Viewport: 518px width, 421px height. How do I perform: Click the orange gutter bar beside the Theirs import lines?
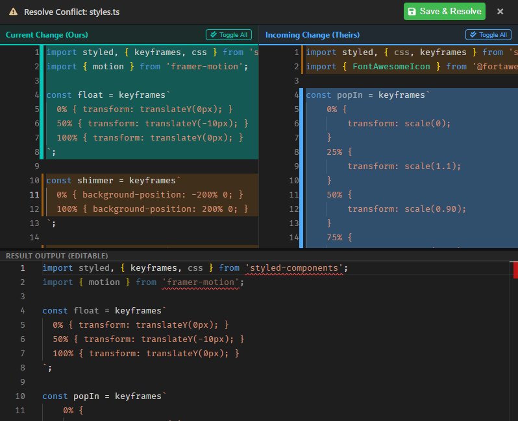302,60
